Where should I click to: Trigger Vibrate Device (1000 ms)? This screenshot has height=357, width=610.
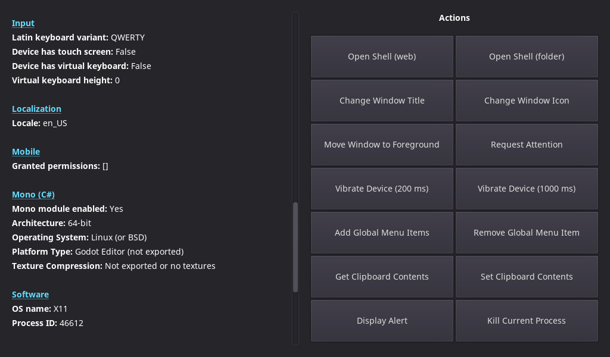click(x=527, y=189)
